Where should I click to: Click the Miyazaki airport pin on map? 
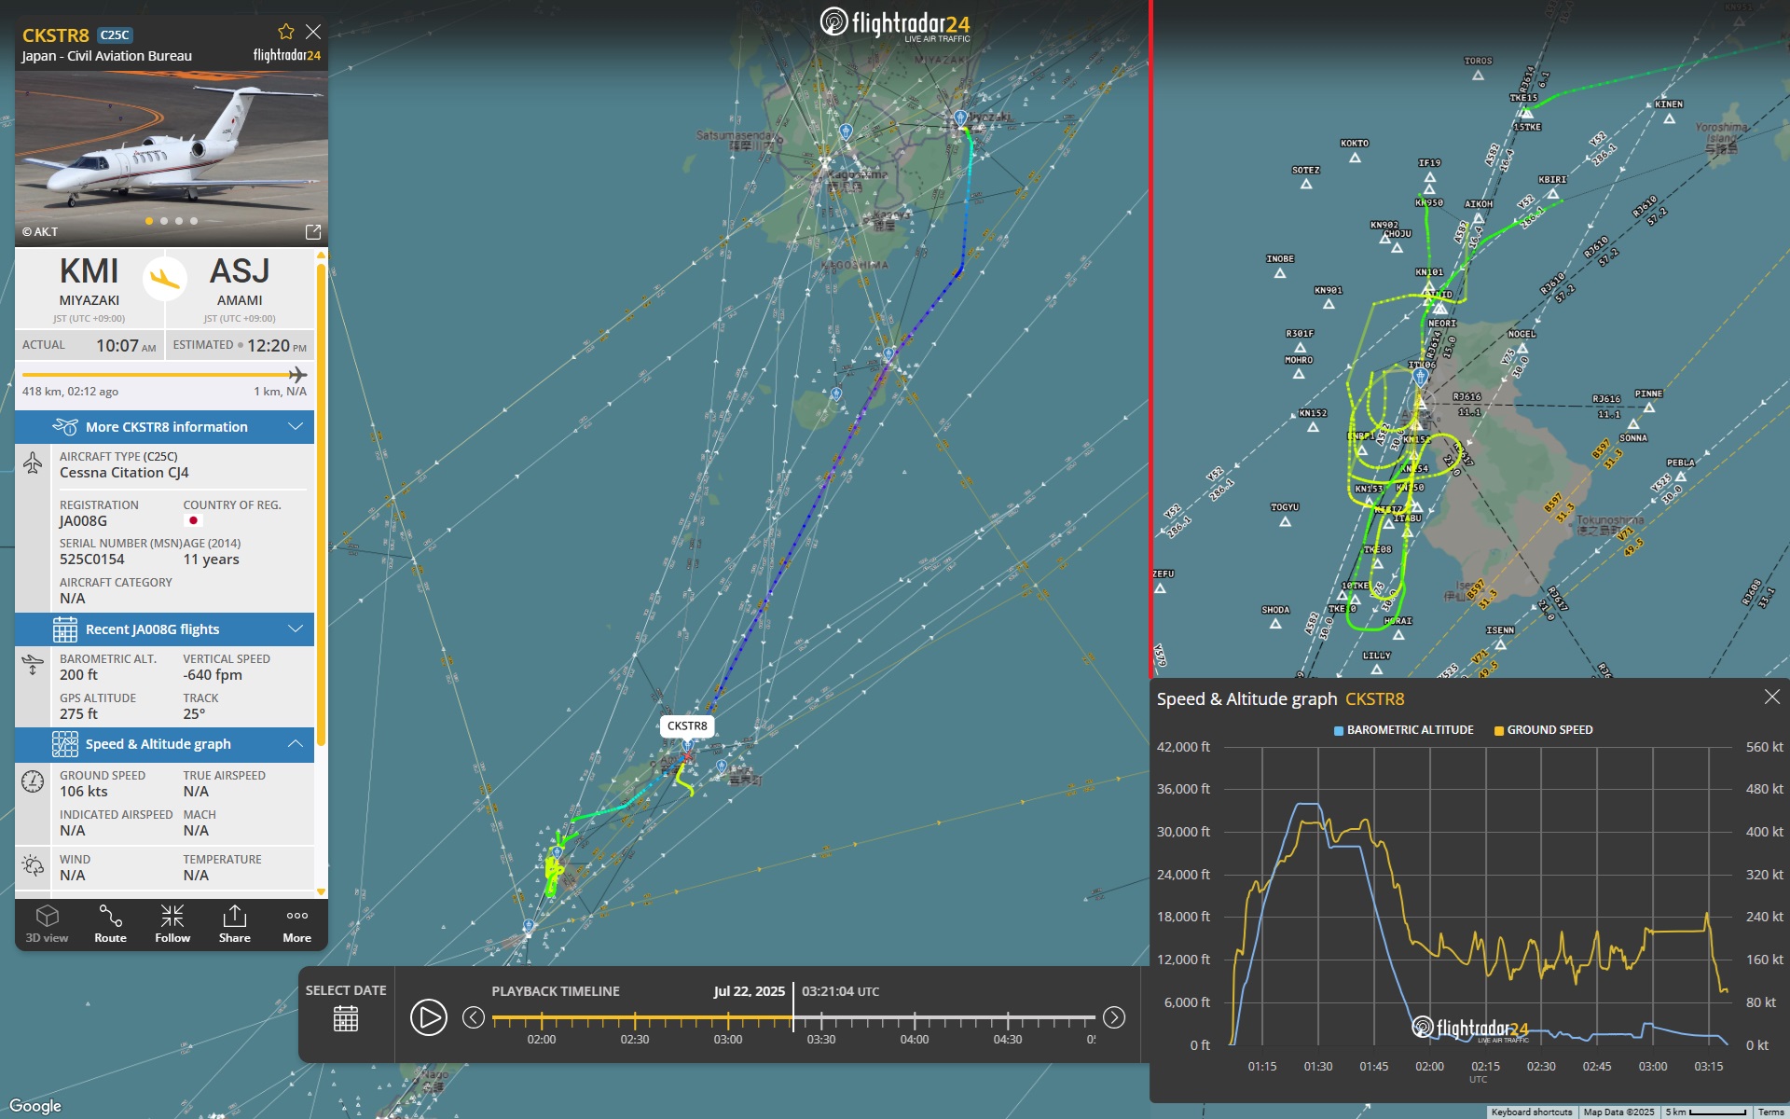point(960,118)
